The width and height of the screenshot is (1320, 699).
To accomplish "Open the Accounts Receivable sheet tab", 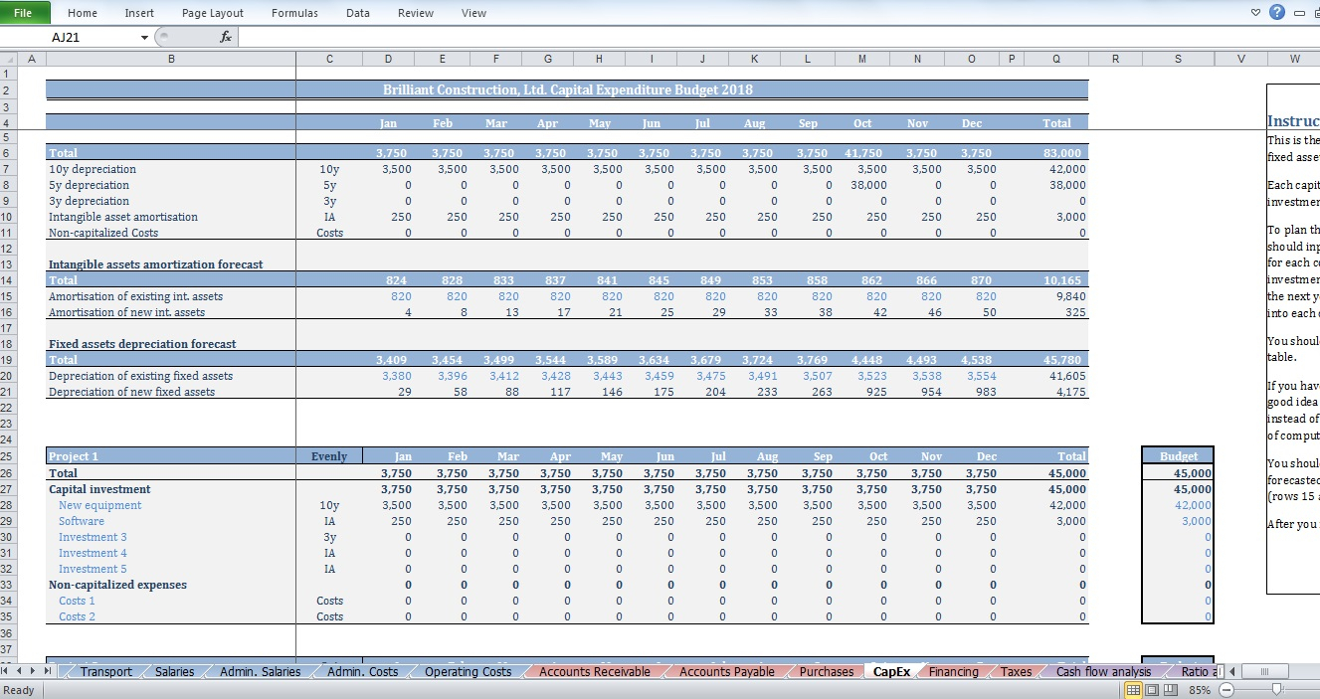I will coord(594,672).
